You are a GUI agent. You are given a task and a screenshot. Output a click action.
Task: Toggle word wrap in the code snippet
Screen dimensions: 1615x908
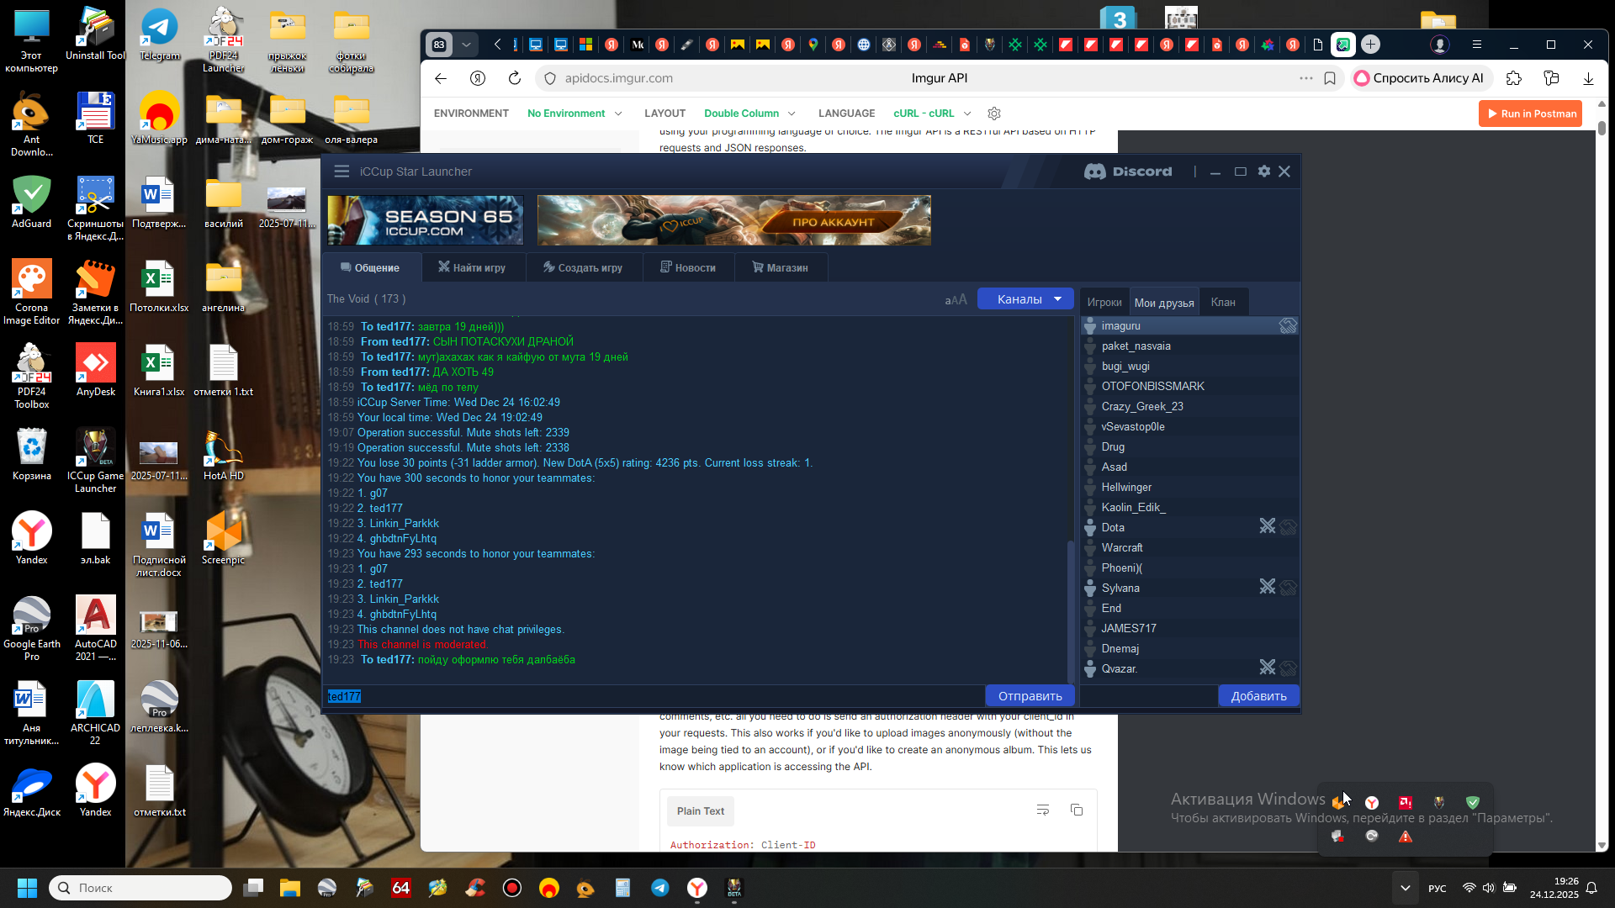pyautogui.click(x=1042, y=810)
